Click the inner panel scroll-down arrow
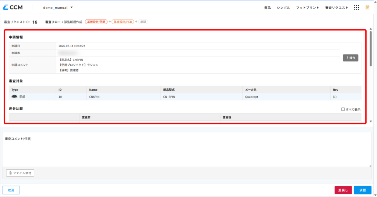Screen dimensions: 377x197 click(x=370, y=121)
